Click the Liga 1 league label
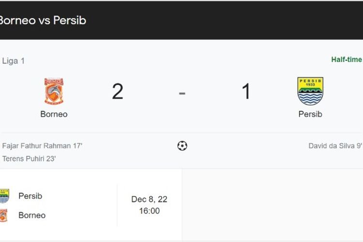Image resolution: width=363 pixels, height=242 pixels. 14,61
